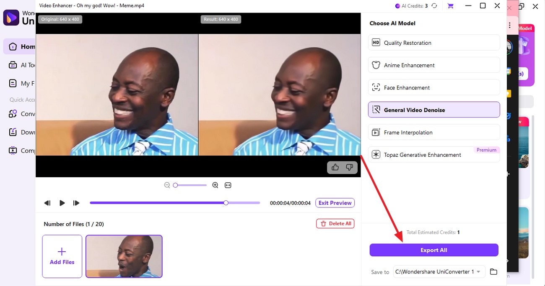Select the Meme.mp4 video thumbnail
545x286 pixels.
pyautogui.click(x=124, y=256)
